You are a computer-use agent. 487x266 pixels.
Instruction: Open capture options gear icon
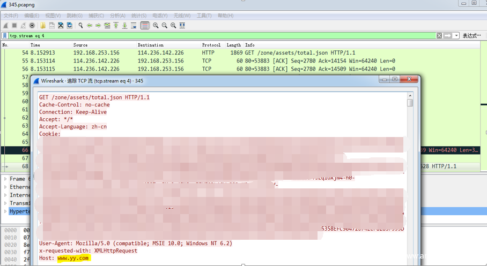click(x=32, y=25)
